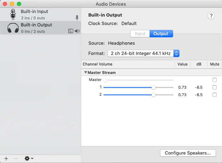Image resolution: width=222 pixels, height=163 pixels.
Task: Mute the Master channel checkbox
Action: pyautogui.click(x=215, y=80)
